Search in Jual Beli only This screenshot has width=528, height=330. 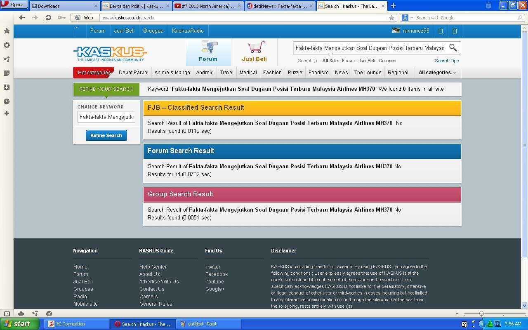tap(367, 61)
